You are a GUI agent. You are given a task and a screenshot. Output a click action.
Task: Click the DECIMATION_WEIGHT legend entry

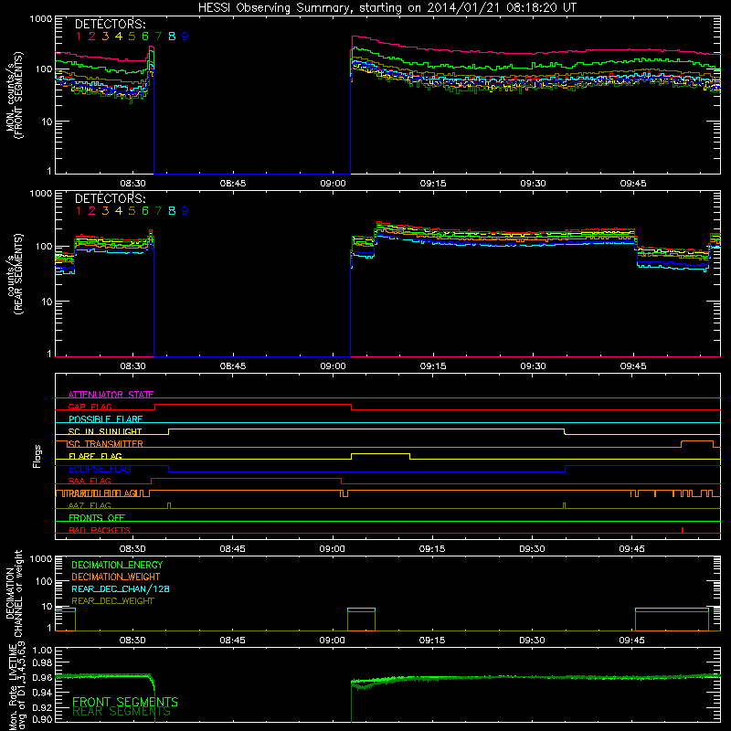[116, 577]
